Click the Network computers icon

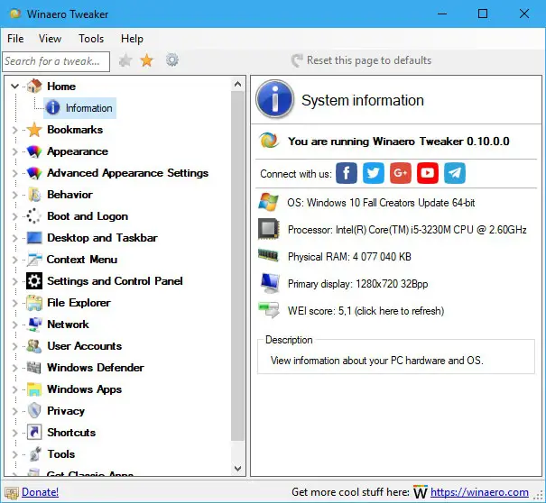[x=34, y=325]
